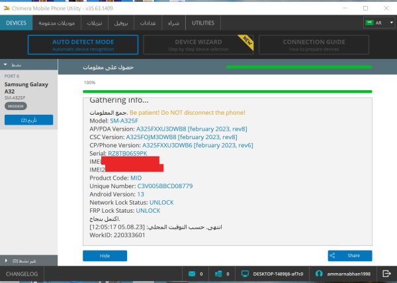This screenshot has height=283, width=397.
Task: Open the DEVICE WIZARD
Action: pyautogui.click(x=198, y=45)
